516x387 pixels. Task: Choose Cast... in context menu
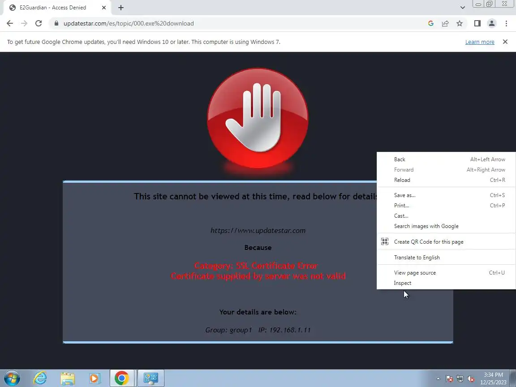(x=446, y=216)
